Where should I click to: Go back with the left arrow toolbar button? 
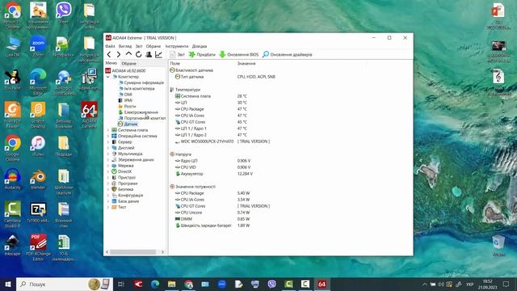109,54
